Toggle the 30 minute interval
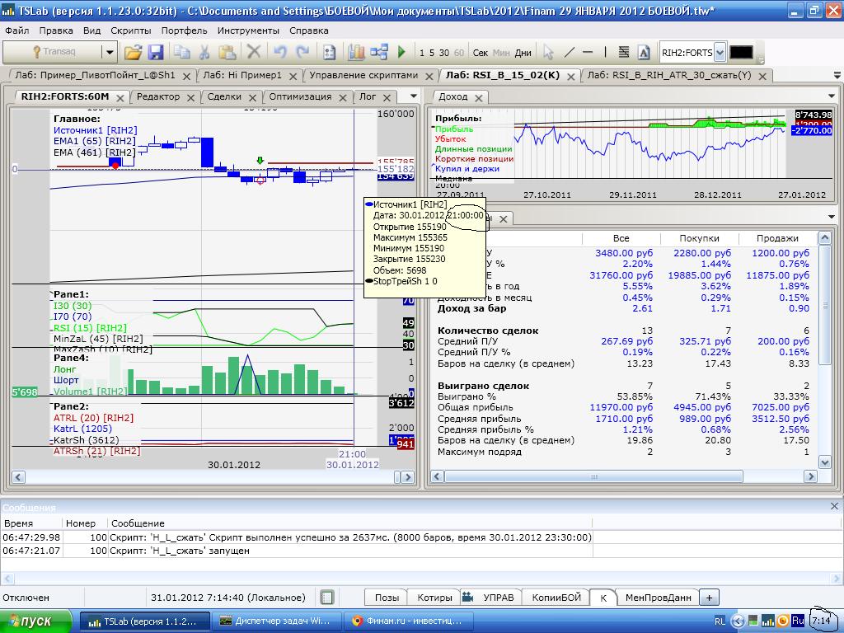The image size is (844, 633). tap(445, 53)
